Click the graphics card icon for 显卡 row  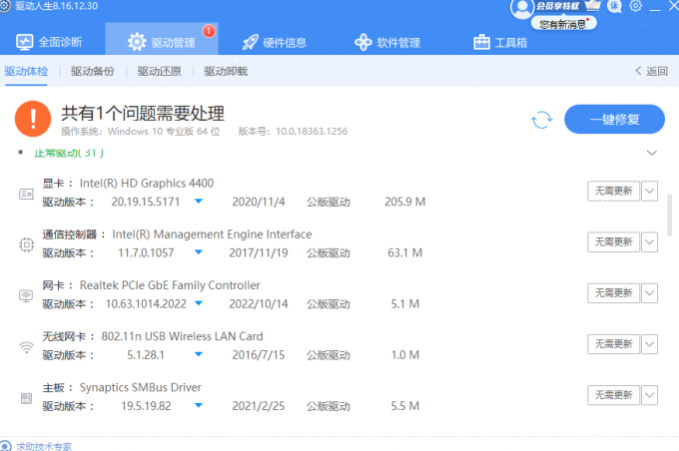pyautogui.click(x=26, y=194)
